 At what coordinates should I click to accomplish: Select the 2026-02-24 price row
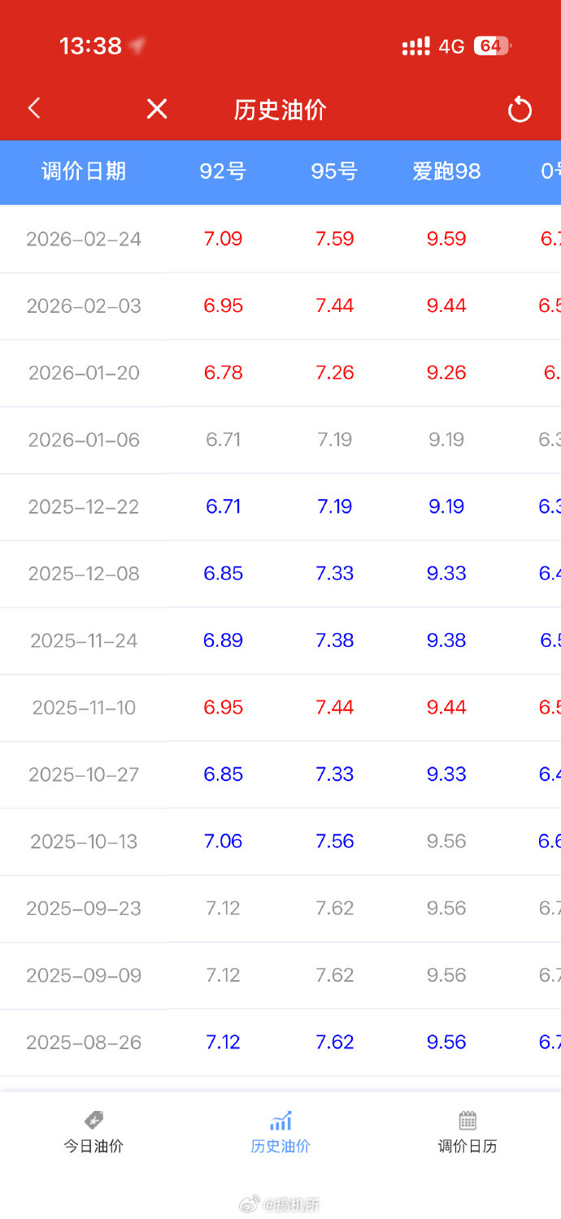pyautogui.click(x=280, y=238)
